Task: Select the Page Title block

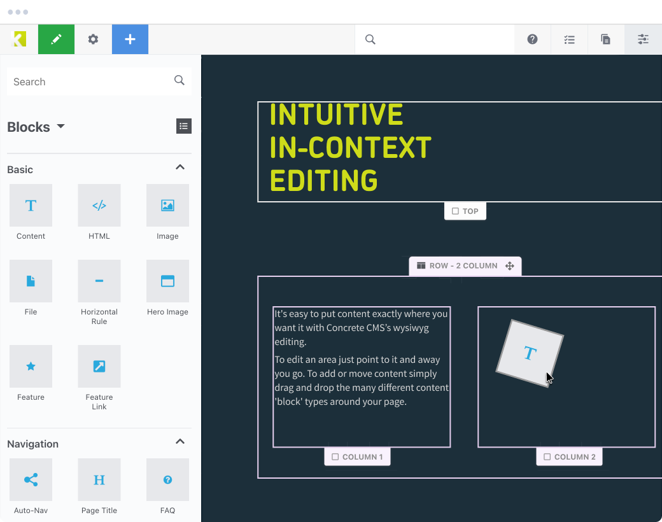Action: (x=99, y=486)
